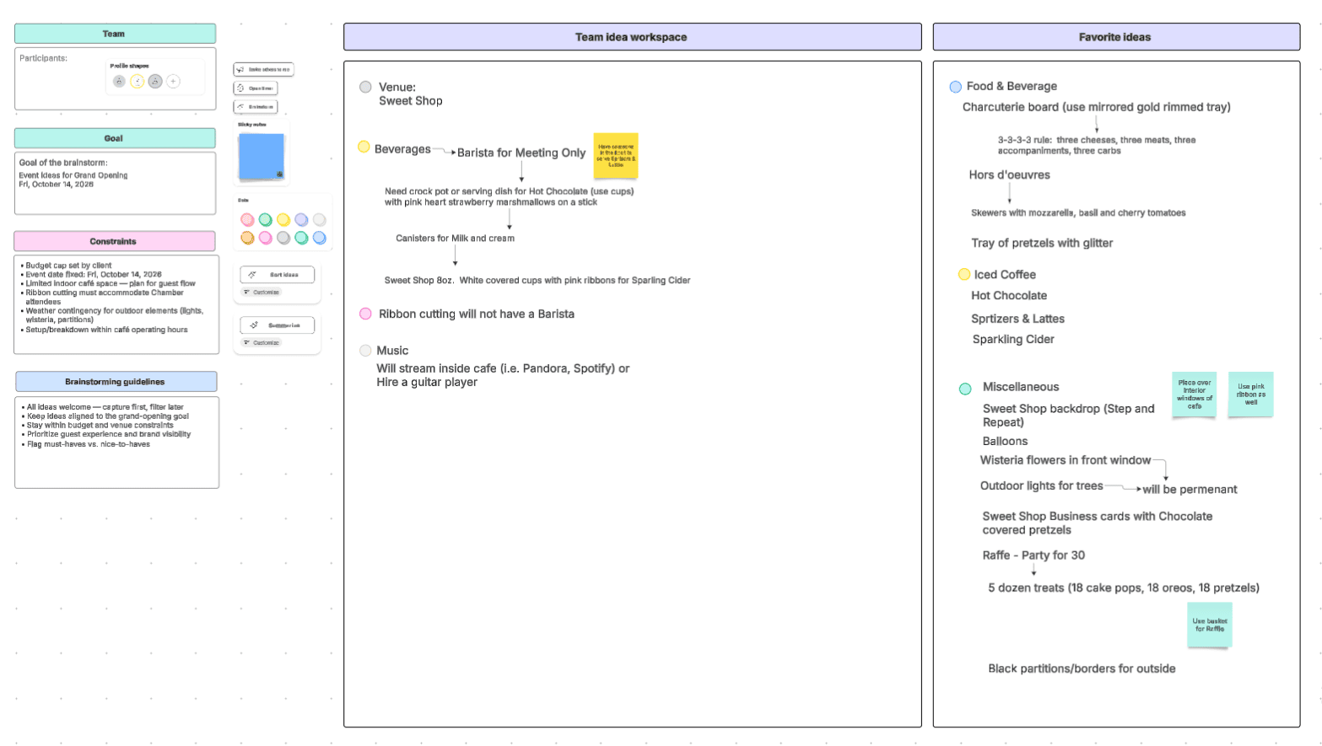Click the Invite others button icon
This screenshot has height=746, width=1322.
(240, 69)
